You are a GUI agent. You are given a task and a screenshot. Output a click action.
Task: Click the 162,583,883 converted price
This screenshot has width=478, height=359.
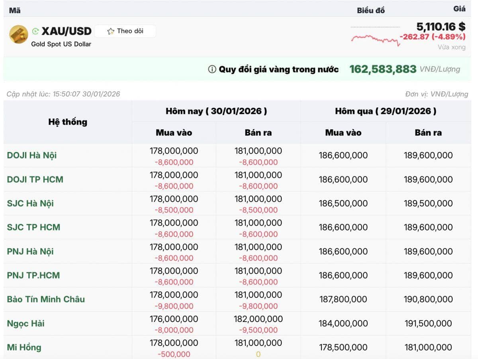383,69
